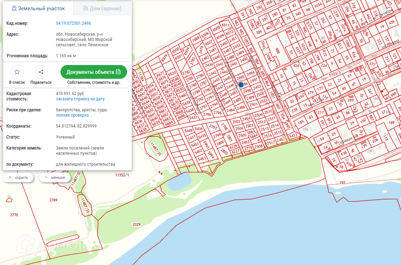Select map parcel 11487/35
The image size is (401, 265).
(156, 149)
